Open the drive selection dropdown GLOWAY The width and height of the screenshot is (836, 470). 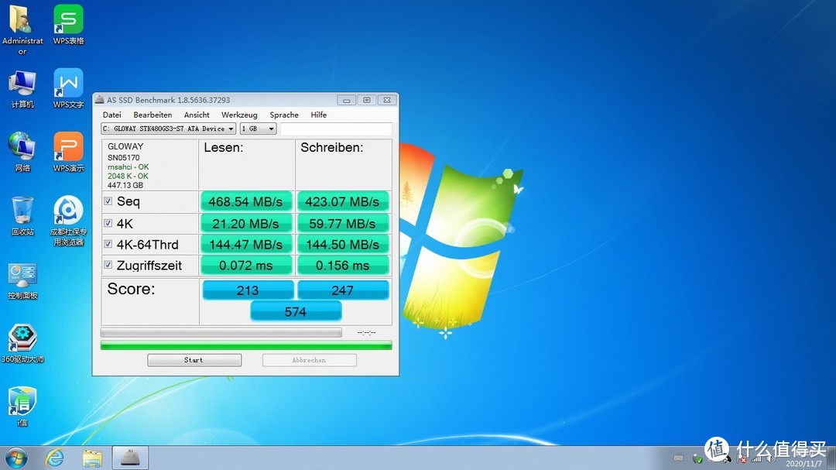click(x=169, y=129)
